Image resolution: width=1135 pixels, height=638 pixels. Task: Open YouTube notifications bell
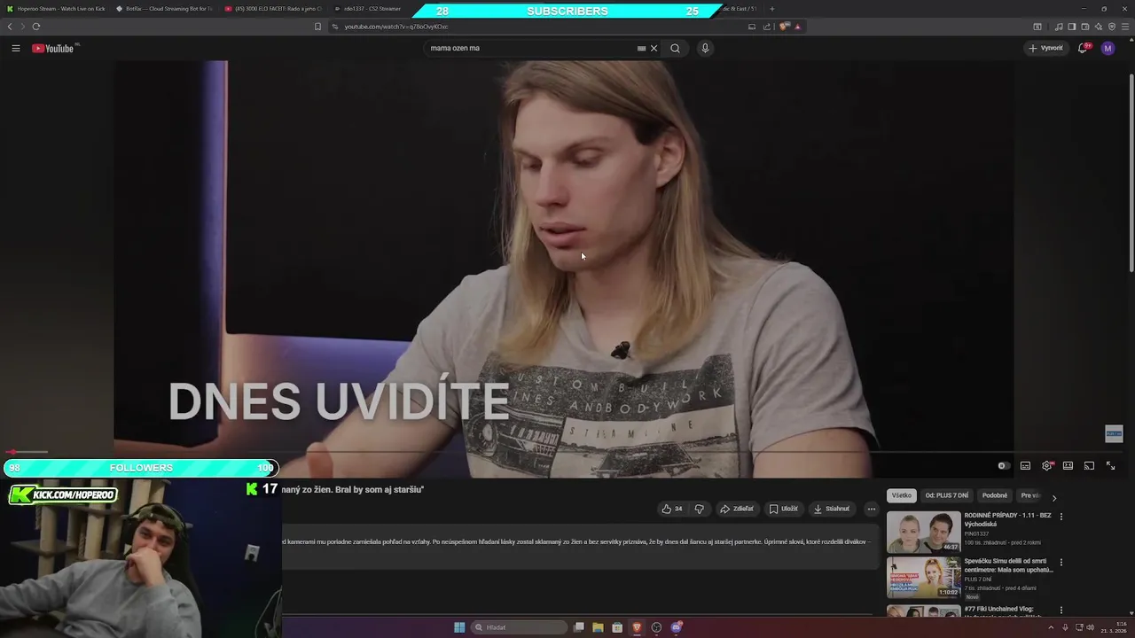click(x=1083, y=48)
